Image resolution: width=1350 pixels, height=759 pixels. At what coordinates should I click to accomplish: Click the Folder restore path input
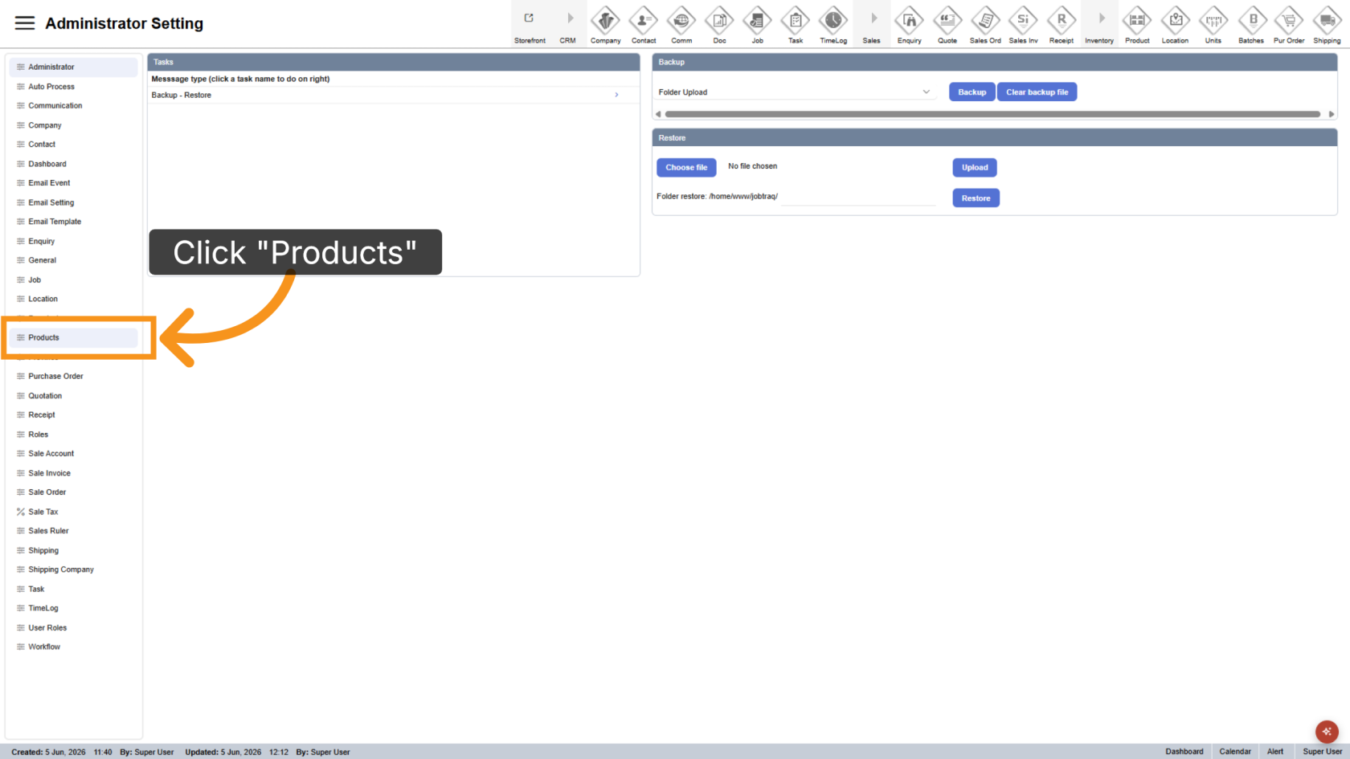click(858, 197)
